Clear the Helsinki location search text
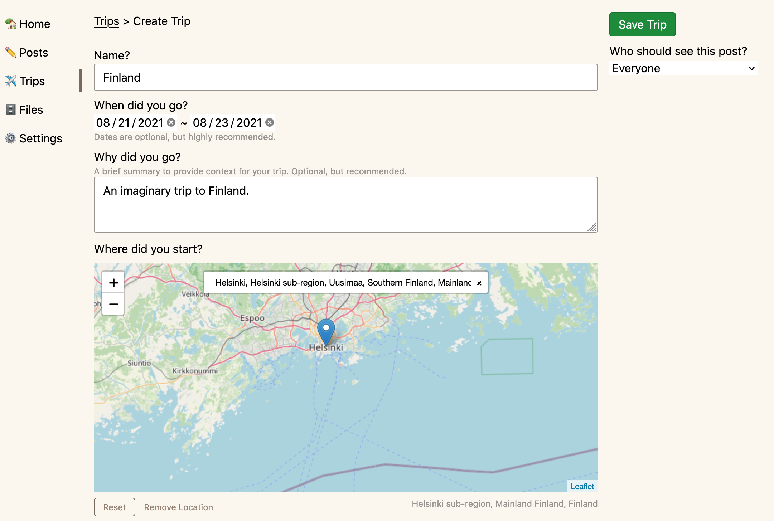This screenshot has height=521, width=774. tap(479, 283)
